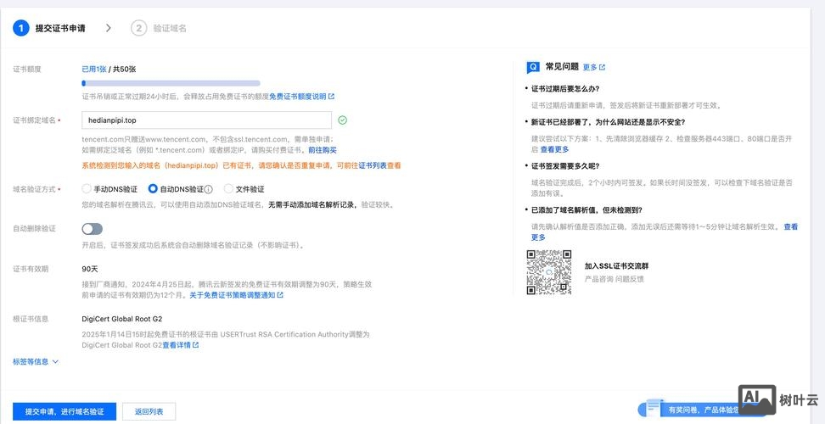
Task: Open 查看详情 link under root certificate
Action: pyautogui.click(x=181, y=345)
